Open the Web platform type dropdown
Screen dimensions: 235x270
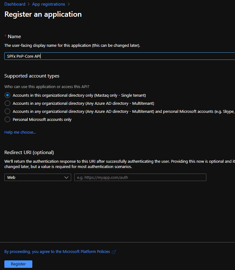tap(38, 177)
